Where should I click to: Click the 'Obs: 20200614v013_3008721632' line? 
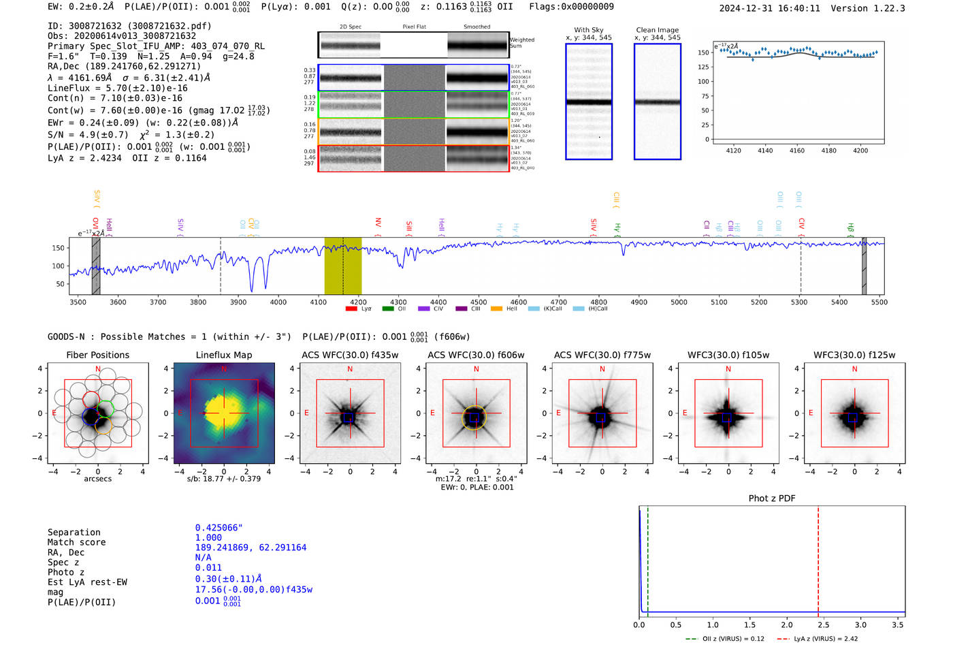[x=122, y=36]
